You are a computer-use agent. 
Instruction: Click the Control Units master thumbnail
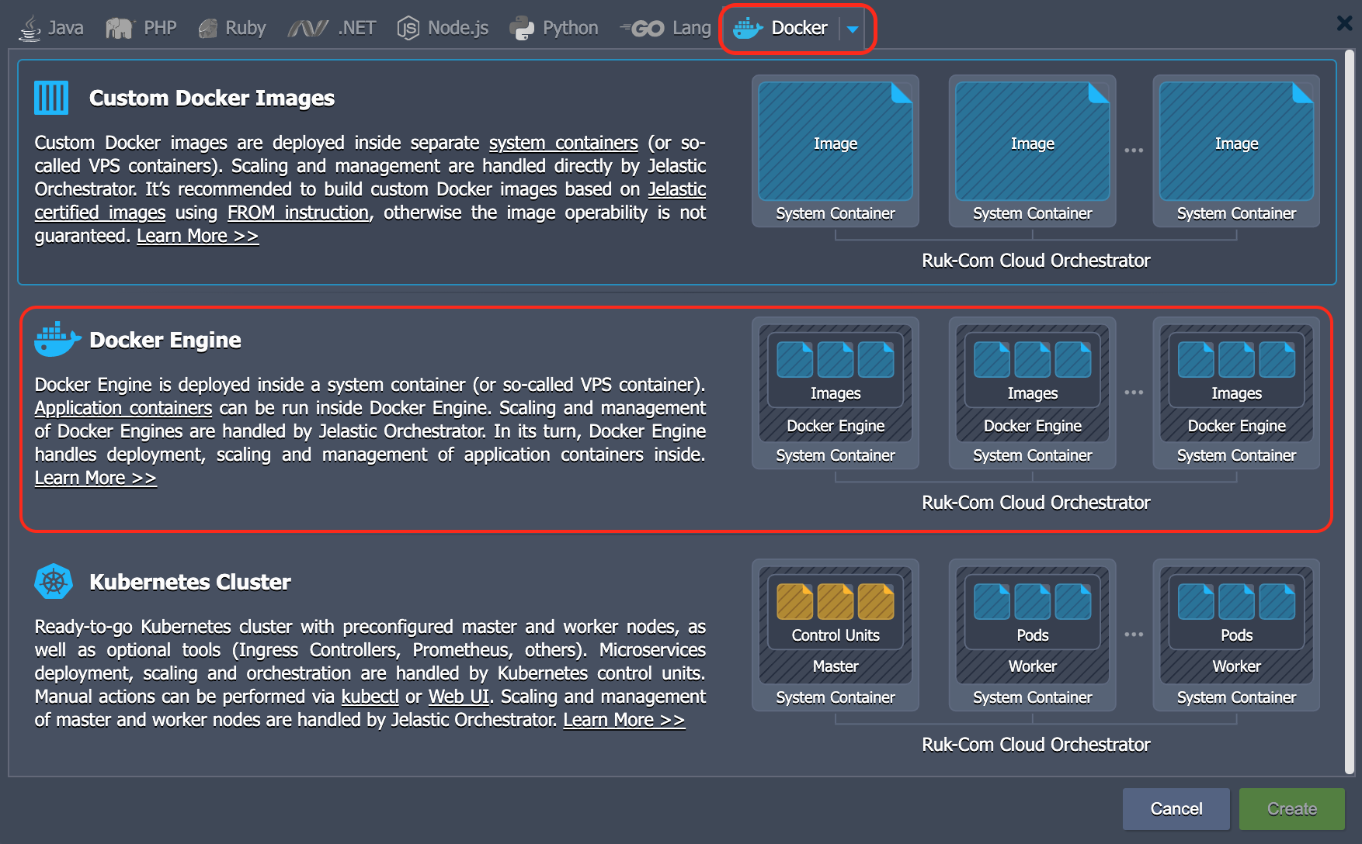[835, 611]
